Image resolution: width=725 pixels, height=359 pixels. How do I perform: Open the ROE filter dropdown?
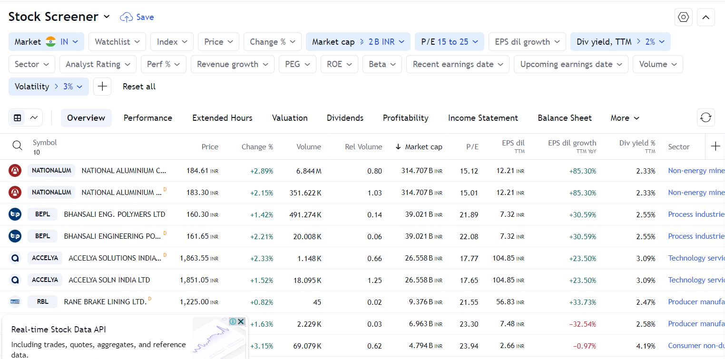pos(339,64)
